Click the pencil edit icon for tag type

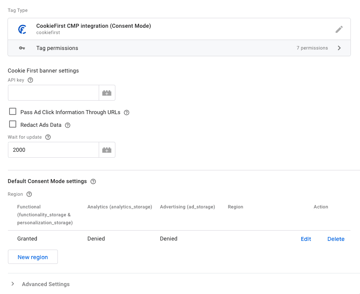pyautogui.click(x=339, y=29)
